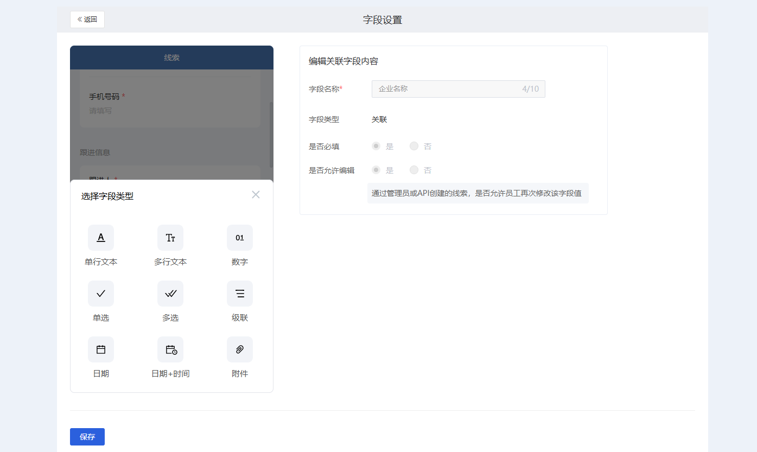Click the 返回 back button
Screen dimensions: 757x452
(x=87, y=19)
